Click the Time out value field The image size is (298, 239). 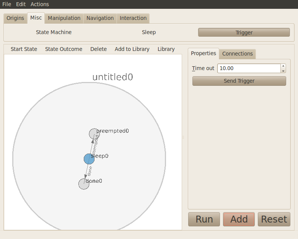coord(249,68)
